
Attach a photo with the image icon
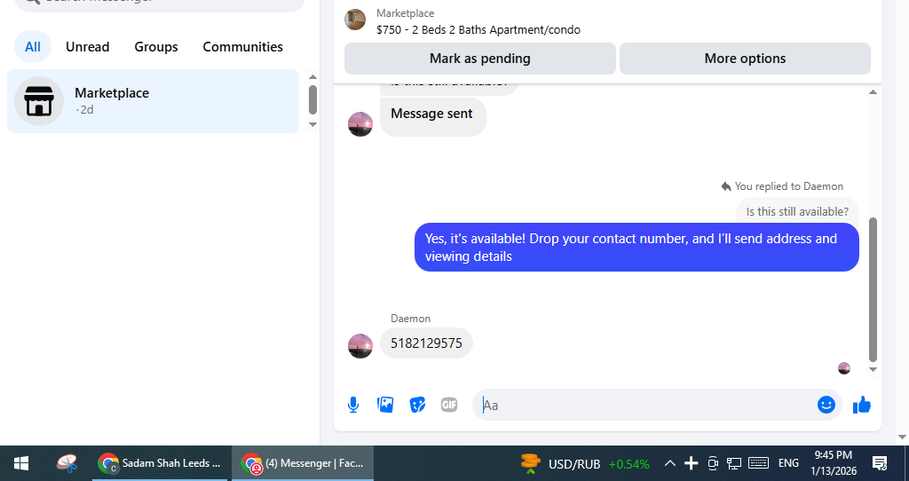(385, 405)
